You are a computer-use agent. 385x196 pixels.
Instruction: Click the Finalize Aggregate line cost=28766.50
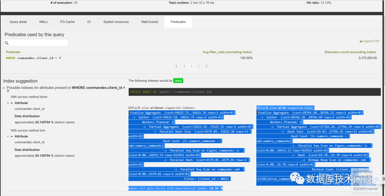tap(309, 113)
